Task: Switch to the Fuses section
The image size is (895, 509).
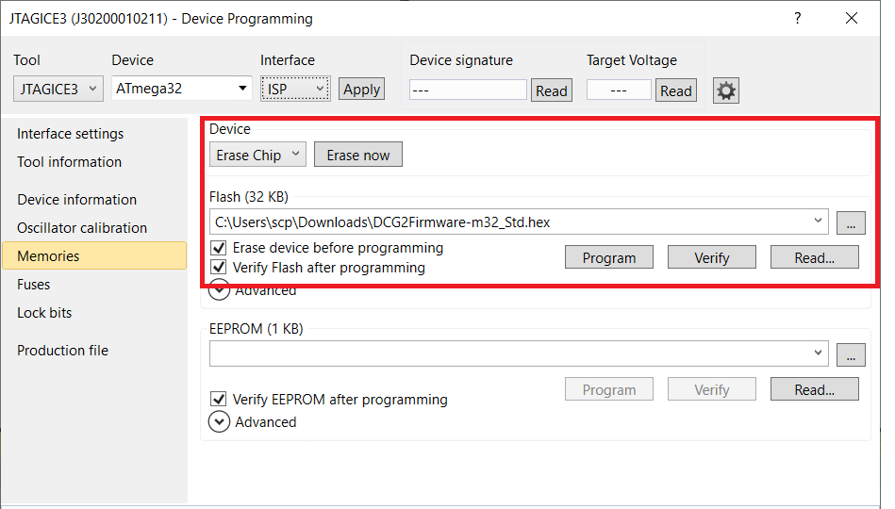Action: 34,285
